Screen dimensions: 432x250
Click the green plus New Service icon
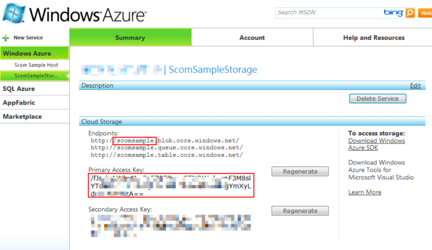[5, 38]
